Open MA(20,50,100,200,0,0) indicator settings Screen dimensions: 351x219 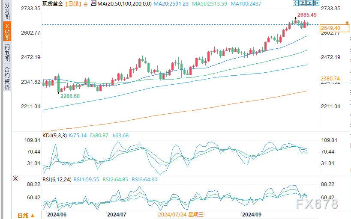pos(124,4)
